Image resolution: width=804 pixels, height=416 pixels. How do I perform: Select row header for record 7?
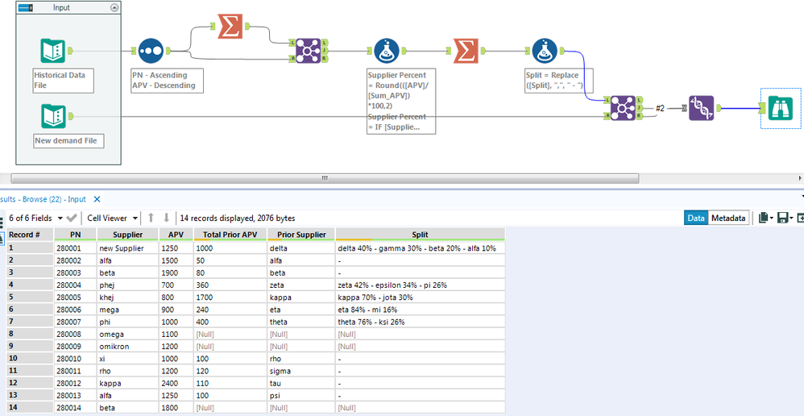pyautogui.click(x=30, y=322)
